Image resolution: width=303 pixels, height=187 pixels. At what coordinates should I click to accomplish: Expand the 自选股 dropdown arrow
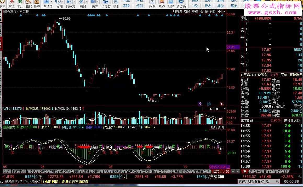(52, 2)
